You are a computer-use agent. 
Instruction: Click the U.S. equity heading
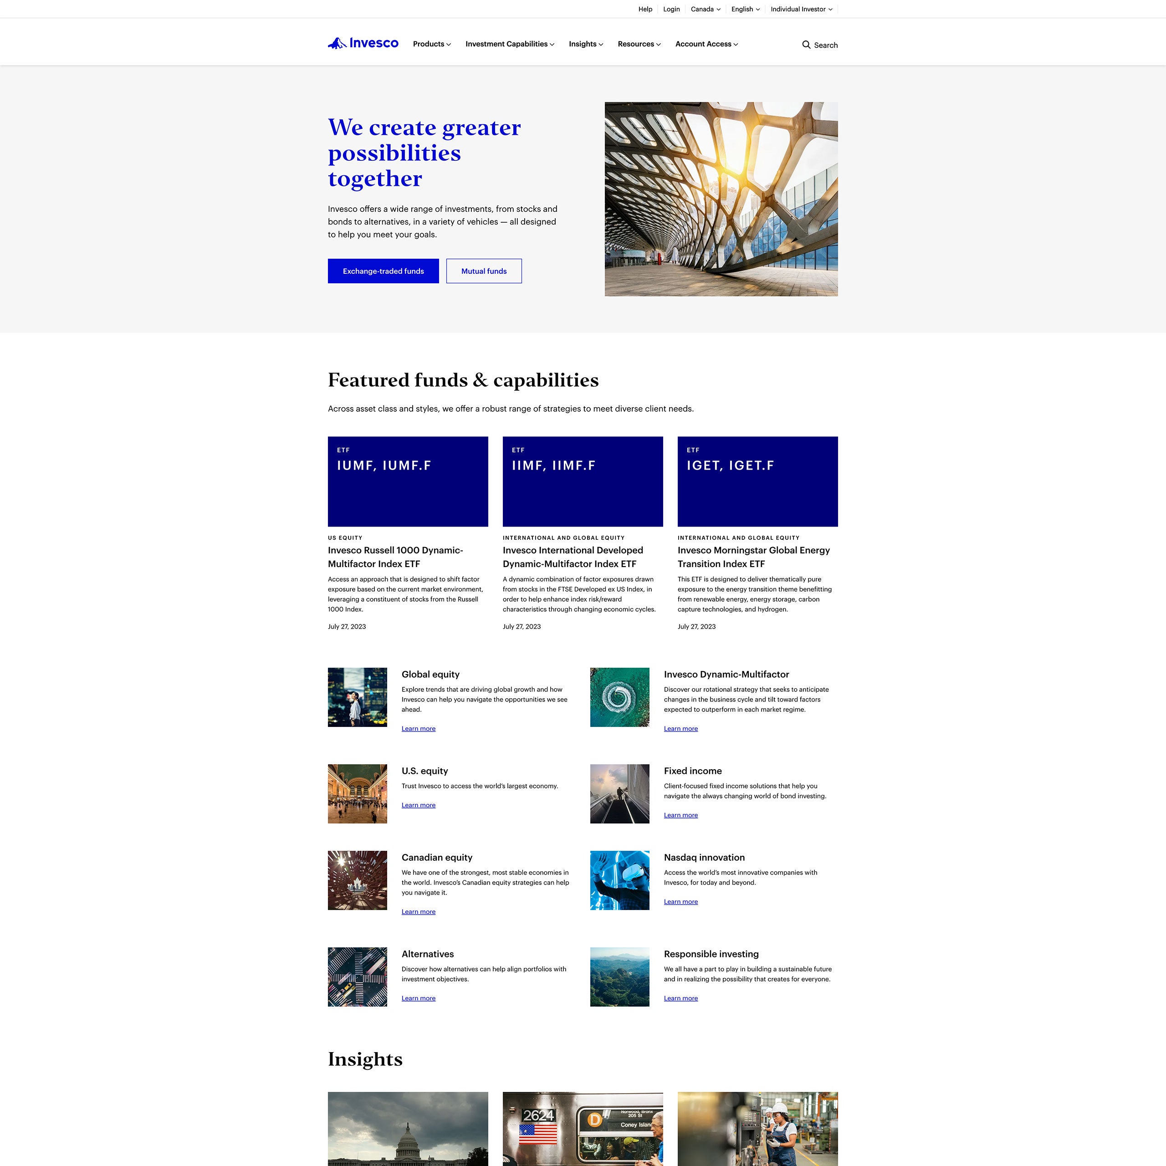(425, 771)
